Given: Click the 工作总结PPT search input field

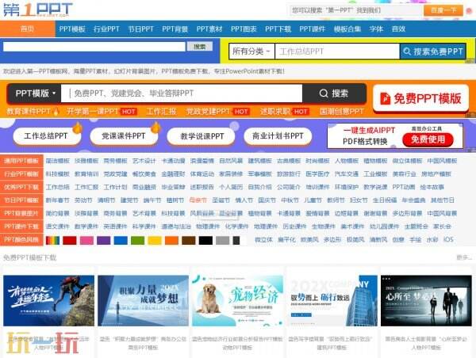Looking at the screenshot, I should (x=337, y=51).
